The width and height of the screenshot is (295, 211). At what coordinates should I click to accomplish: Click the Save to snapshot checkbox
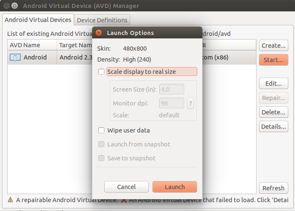[101, 158]
